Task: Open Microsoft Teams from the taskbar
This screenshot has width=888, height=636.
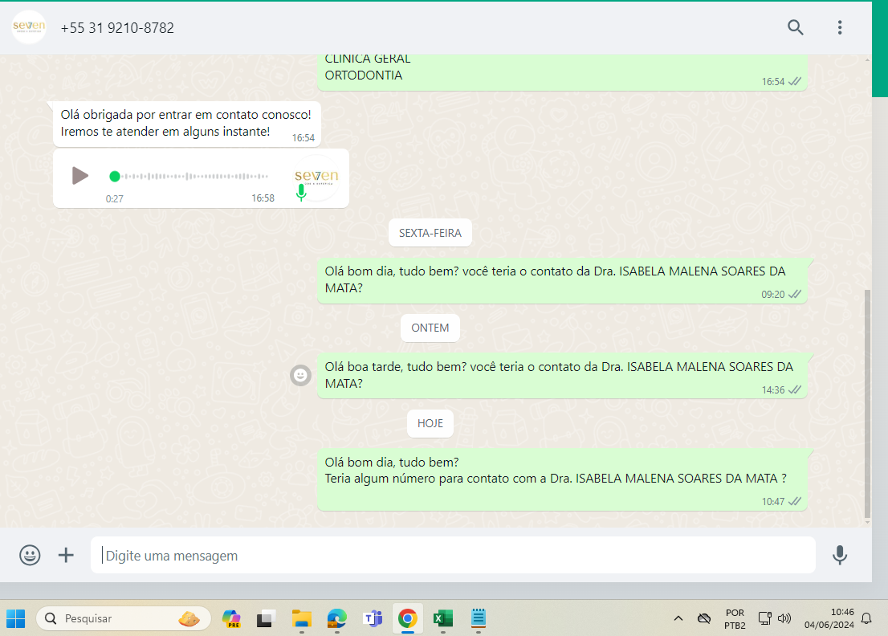Action: (373, 618)
